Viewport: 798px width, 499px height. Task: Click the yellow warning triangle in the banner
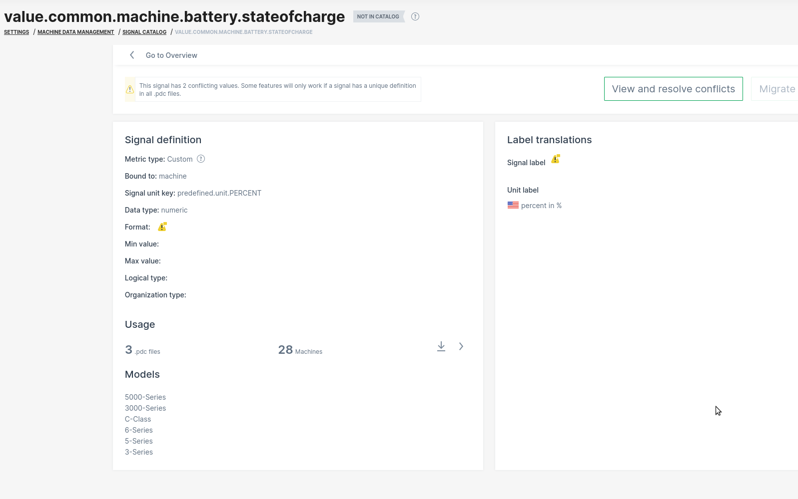click(130, 89)
